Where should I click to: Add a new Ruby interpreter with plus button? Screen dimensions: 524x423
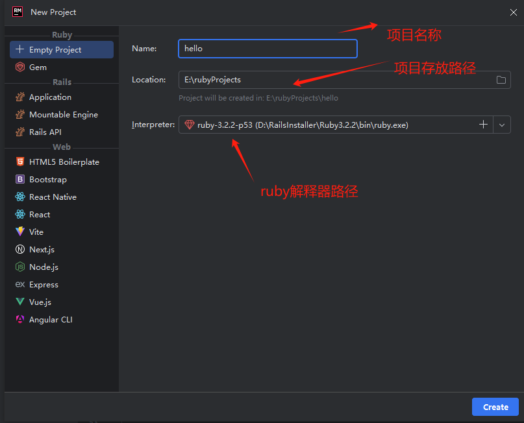(x=484, y=124)
